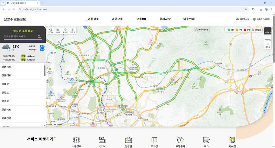
Task: Click the 서비스 바로가기 heading
Action: click(40, 139)
